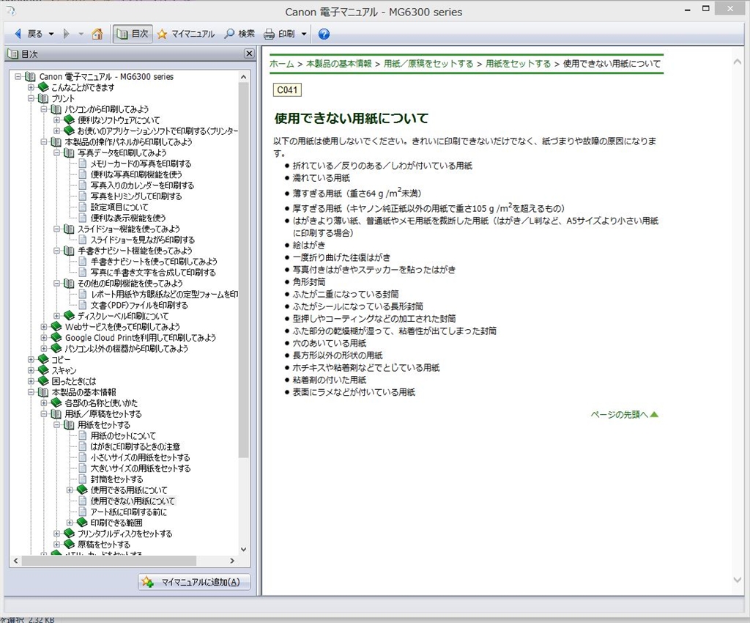Expand the 困ったときには tree node
This screenshot has width=750, height=623.
(x=31, y=381)
